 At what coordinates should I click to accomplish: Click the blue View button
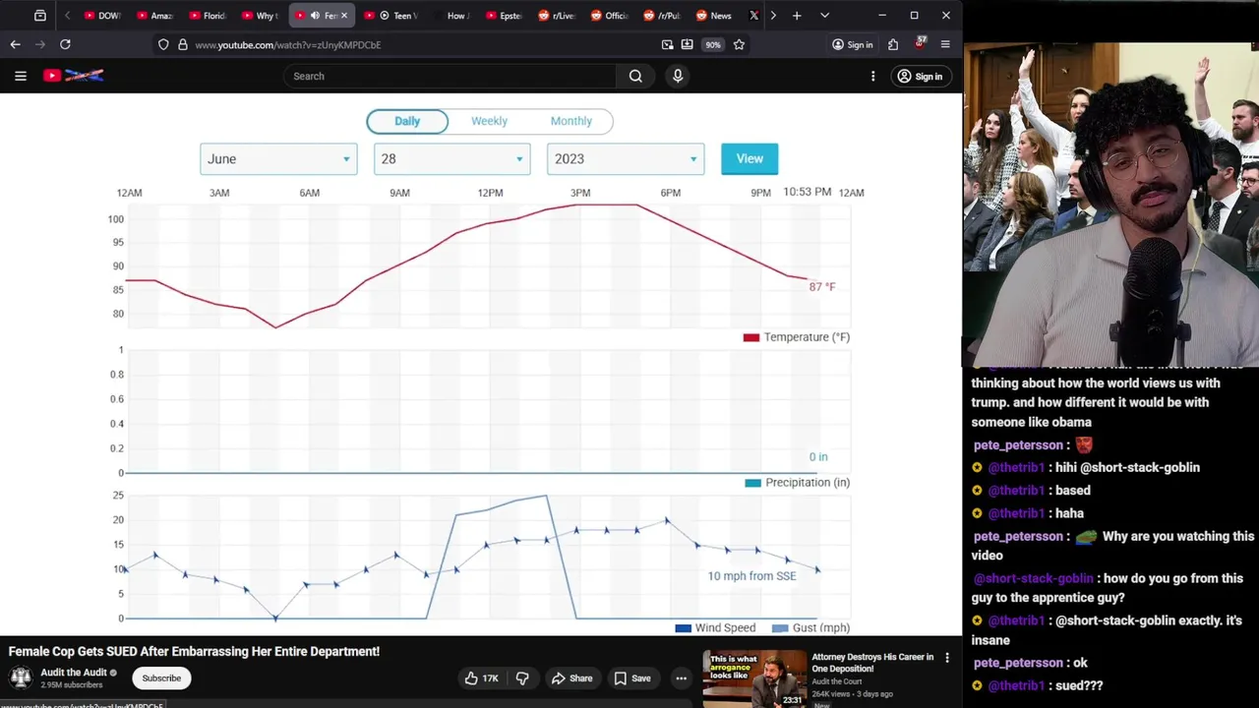(749, 158)
